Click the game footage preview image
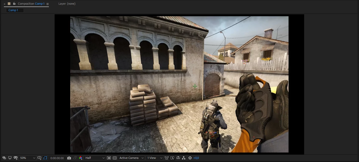Viewport: 359px width, 162px height. click(x=179, y=84)
